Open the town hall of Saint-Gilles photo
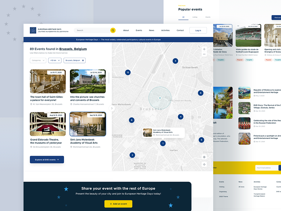 click(48, 81)
